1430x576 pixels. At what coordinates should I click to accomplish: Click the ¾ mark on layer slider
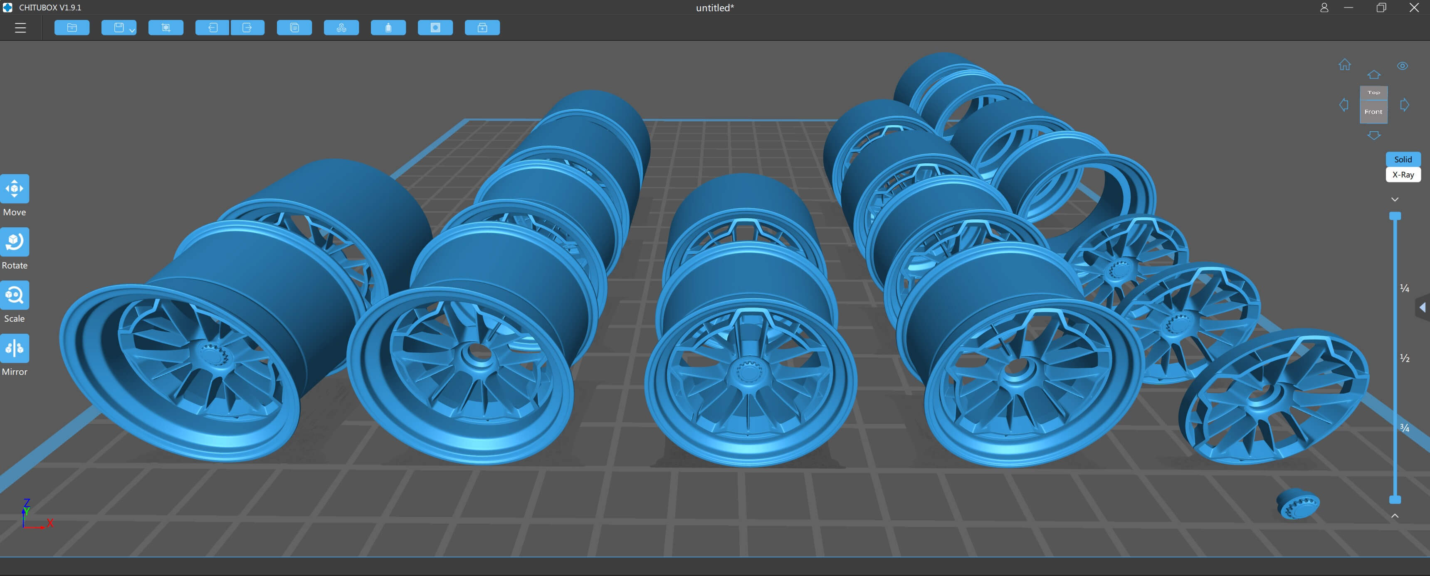pos(1405,428)
